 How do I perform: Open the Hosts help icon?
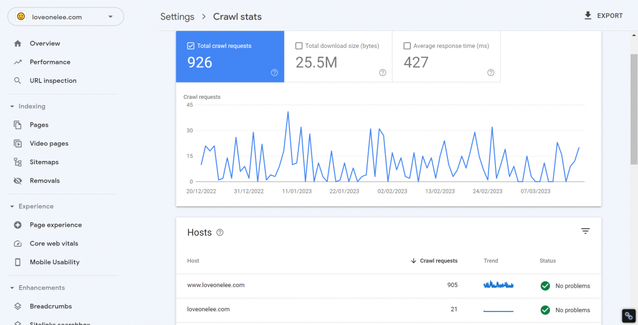coord(220,232)
